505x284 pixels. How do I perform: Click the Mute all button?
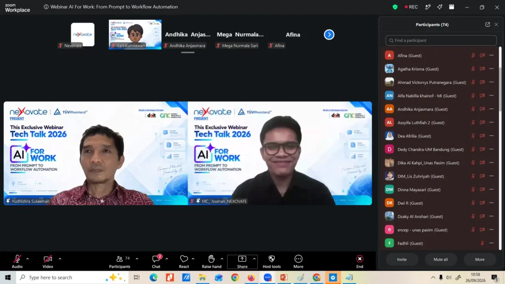click(440, 259)
